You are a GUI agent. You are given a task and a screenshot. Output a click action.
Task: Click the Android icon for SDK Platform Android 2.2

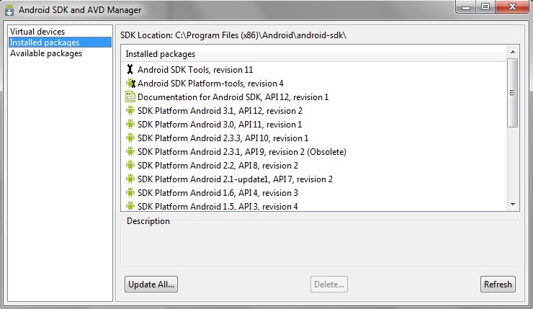pyautogui.click(x=130, y=165)
